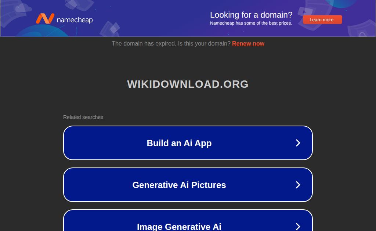Select the Build an Ai App search

pyautogui.click(x=188, y=143)
